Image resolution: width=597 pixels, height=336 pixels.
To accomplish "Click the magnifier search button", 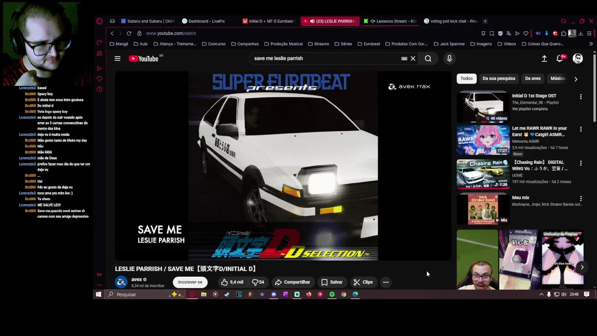I will click(428, 58).
